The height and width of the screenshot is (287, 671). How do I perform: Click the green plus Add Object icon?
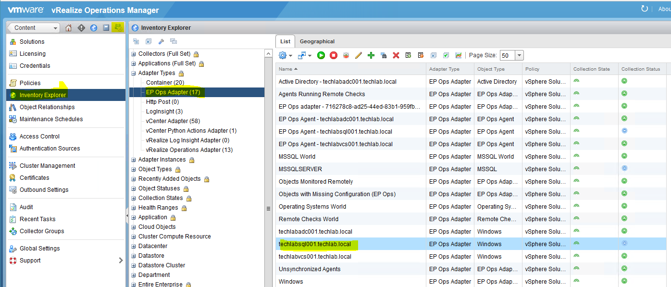(371, 55)
